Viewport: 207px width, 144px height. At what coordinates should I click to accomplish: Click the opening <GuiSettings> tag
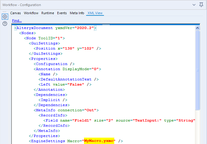click(x=44, y=43)
